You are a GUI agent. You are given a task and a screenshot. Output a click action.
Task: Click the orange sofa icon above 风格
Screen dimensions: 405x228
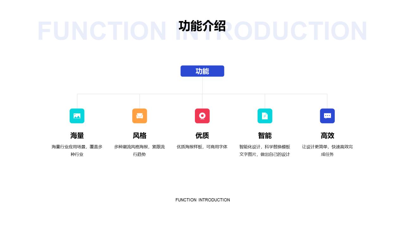point(140,116)
